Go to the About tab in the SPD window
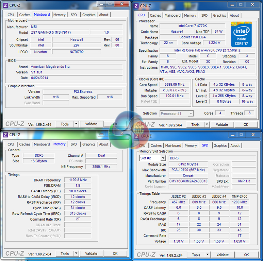Screen dimensions: 263x261 pos(235,145)
